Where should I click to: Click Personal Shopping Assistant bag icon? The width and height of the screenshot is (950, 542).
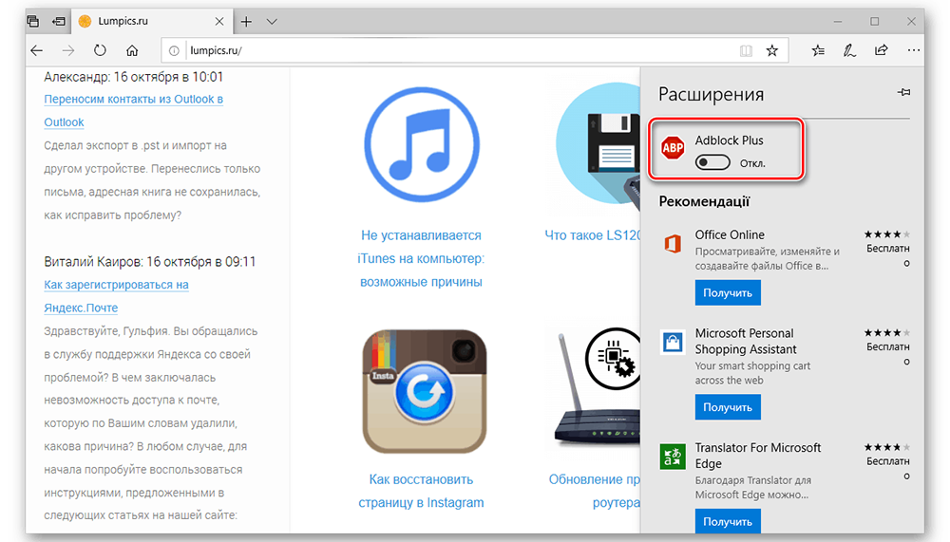tap(673, 342)
